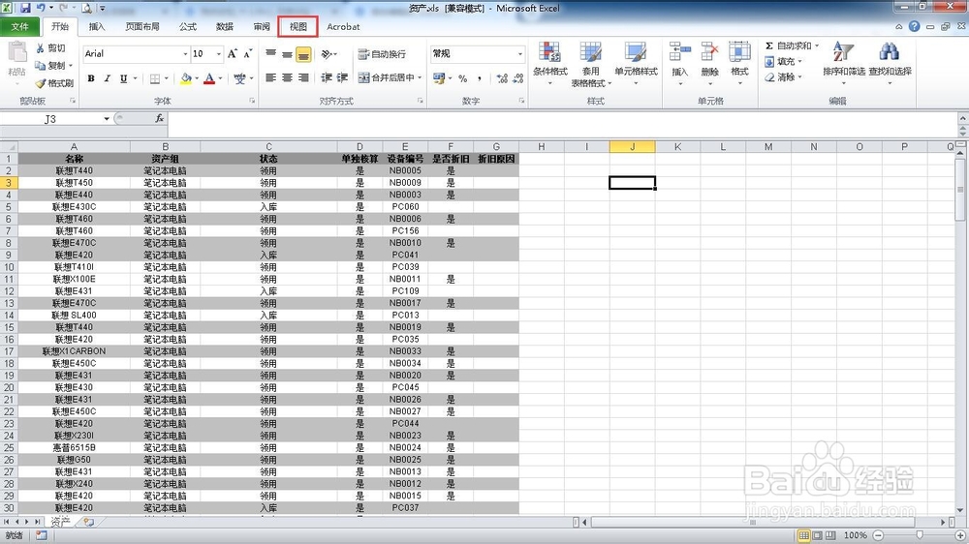Select column J header

[x=632, y=147]
